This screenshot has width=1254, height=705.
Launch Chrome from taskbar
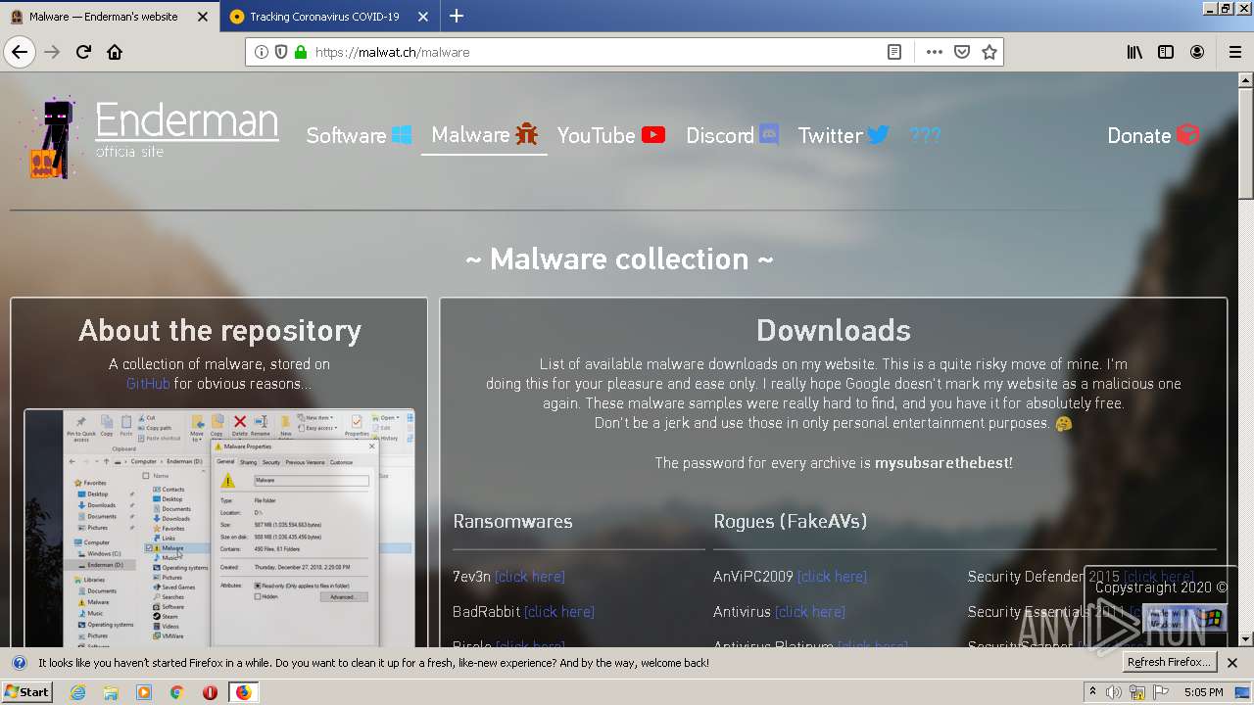coord(176,692)
